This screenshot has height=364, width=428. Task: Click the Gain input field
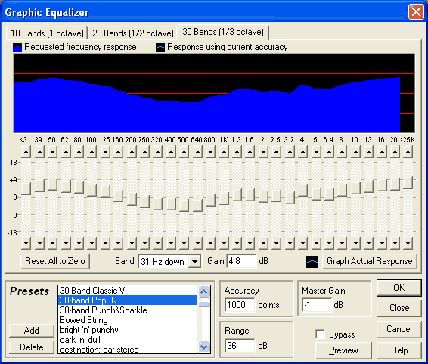pos(241,261)
